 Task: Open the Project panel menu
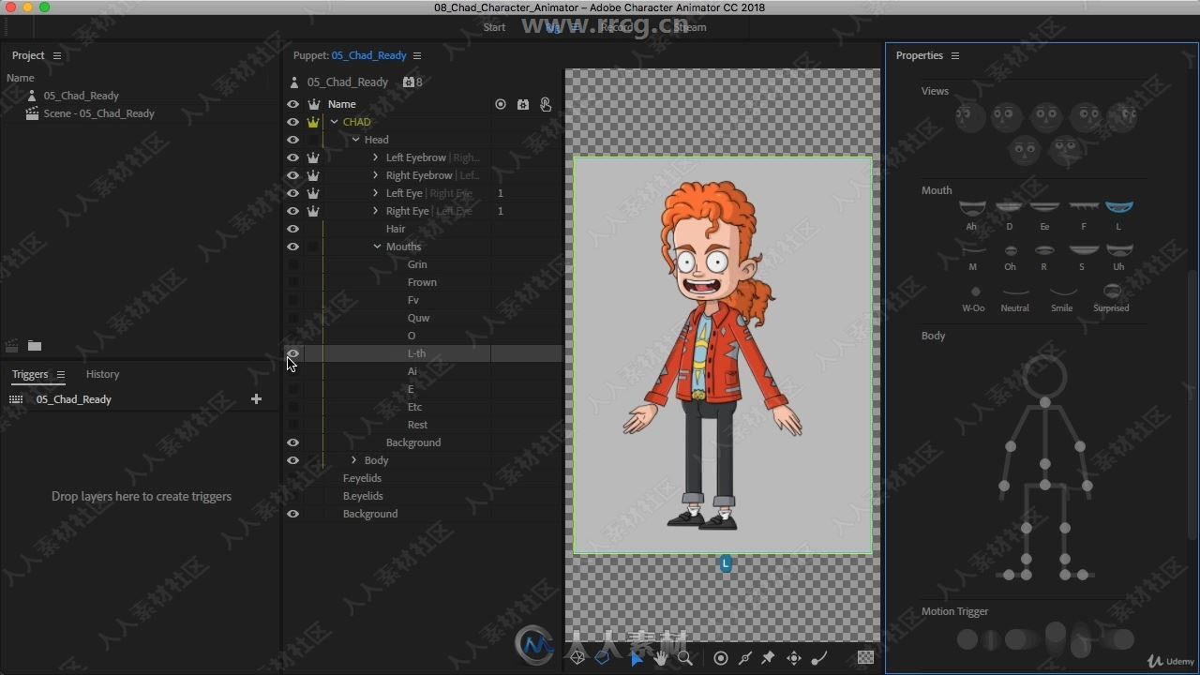pyautogui.click(x=56, y=55)
